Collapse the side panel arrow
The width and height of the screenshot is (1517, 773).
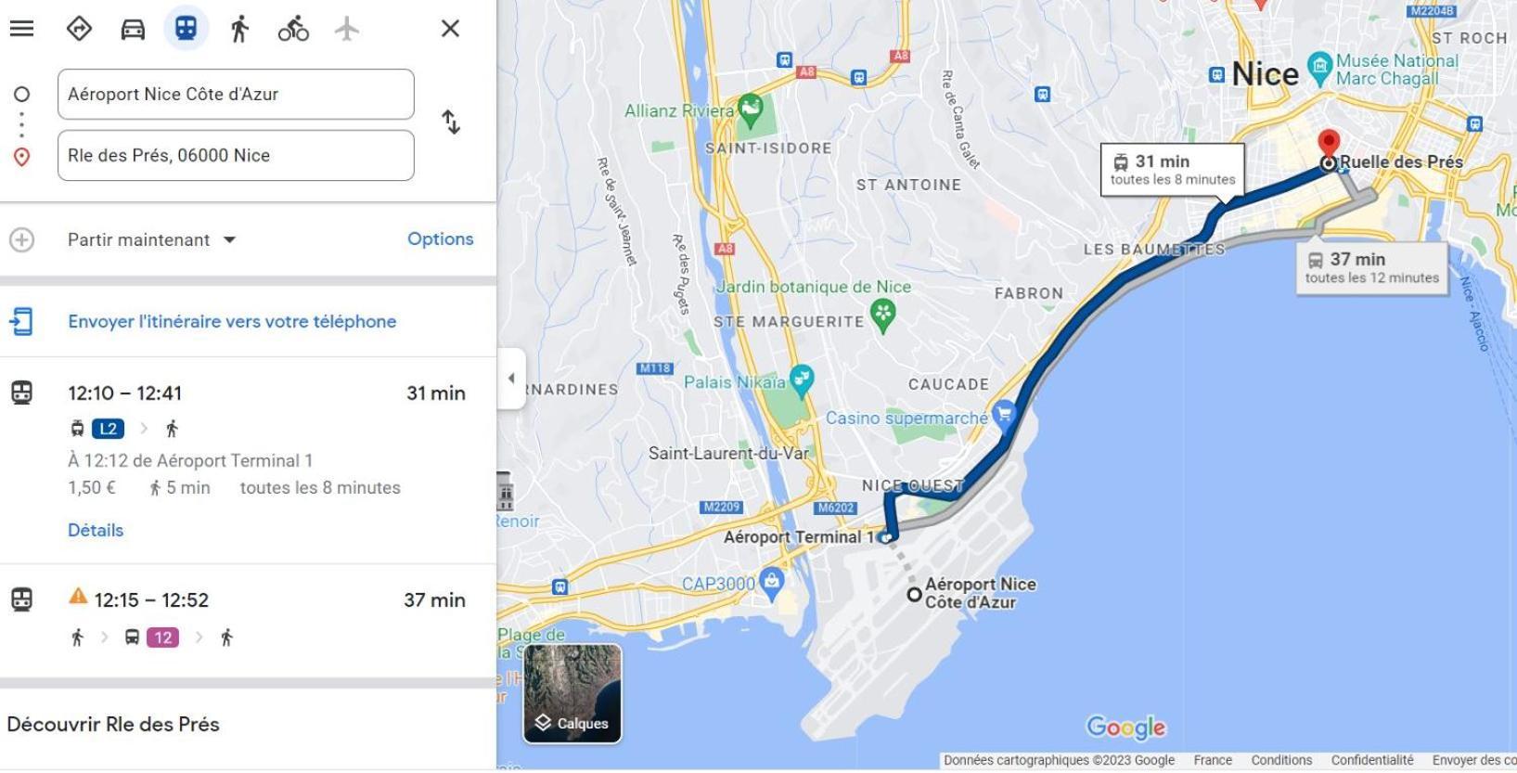pyautogui.click(x=511, y=379)
